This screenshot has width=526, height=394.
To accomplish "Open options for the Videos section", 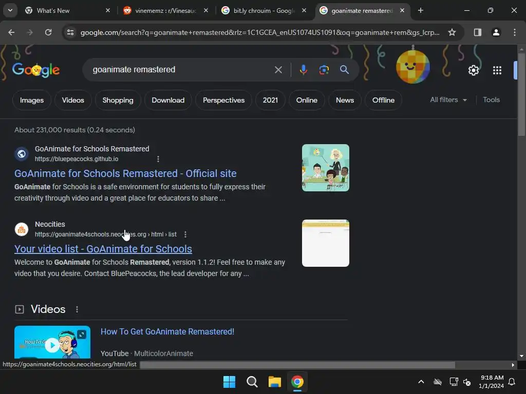I will [77, 309].
